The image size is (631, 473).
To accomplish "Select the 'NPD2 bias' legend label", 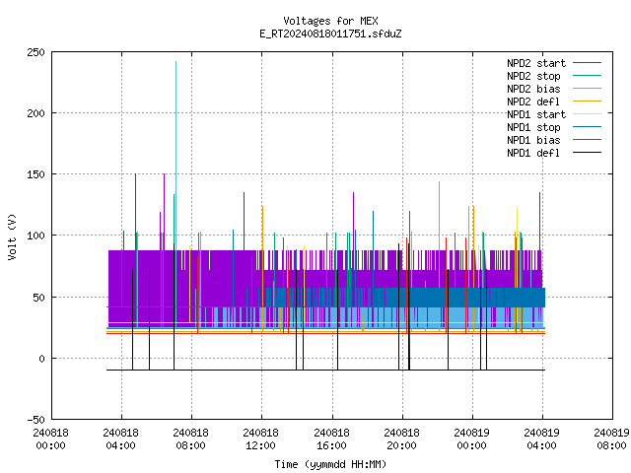I will [533, 89].
